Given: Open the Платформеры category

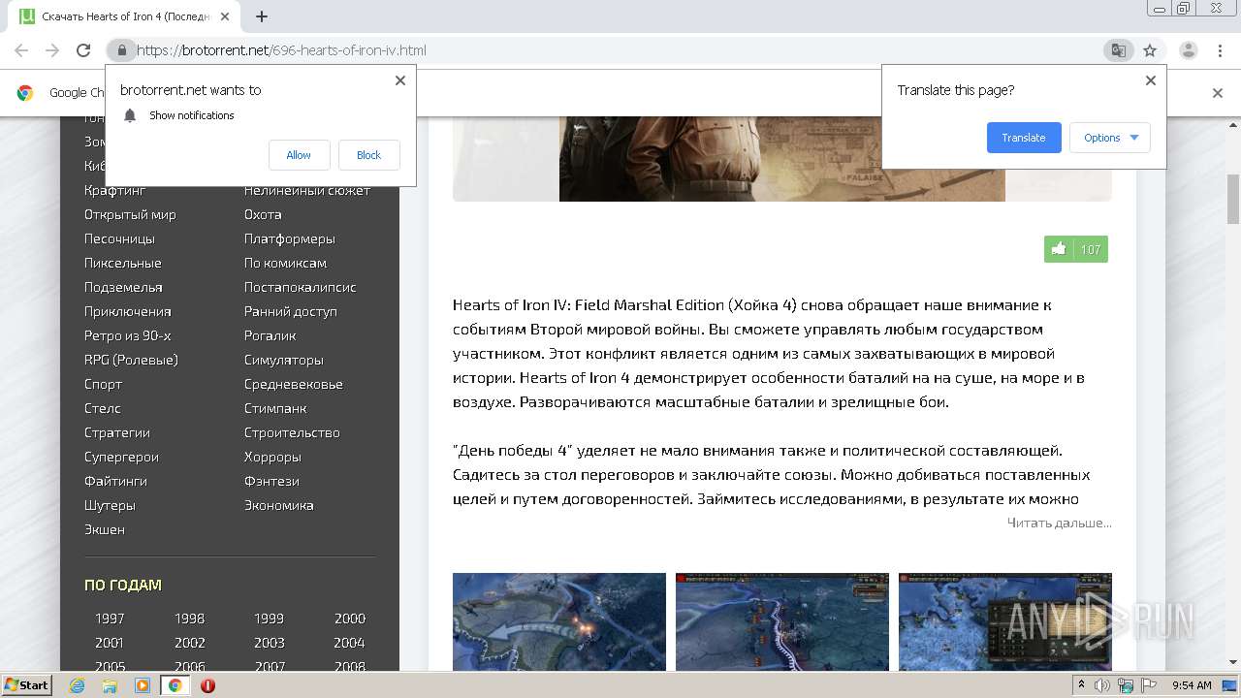Looking at the screenshot, I should coord(290,238).
